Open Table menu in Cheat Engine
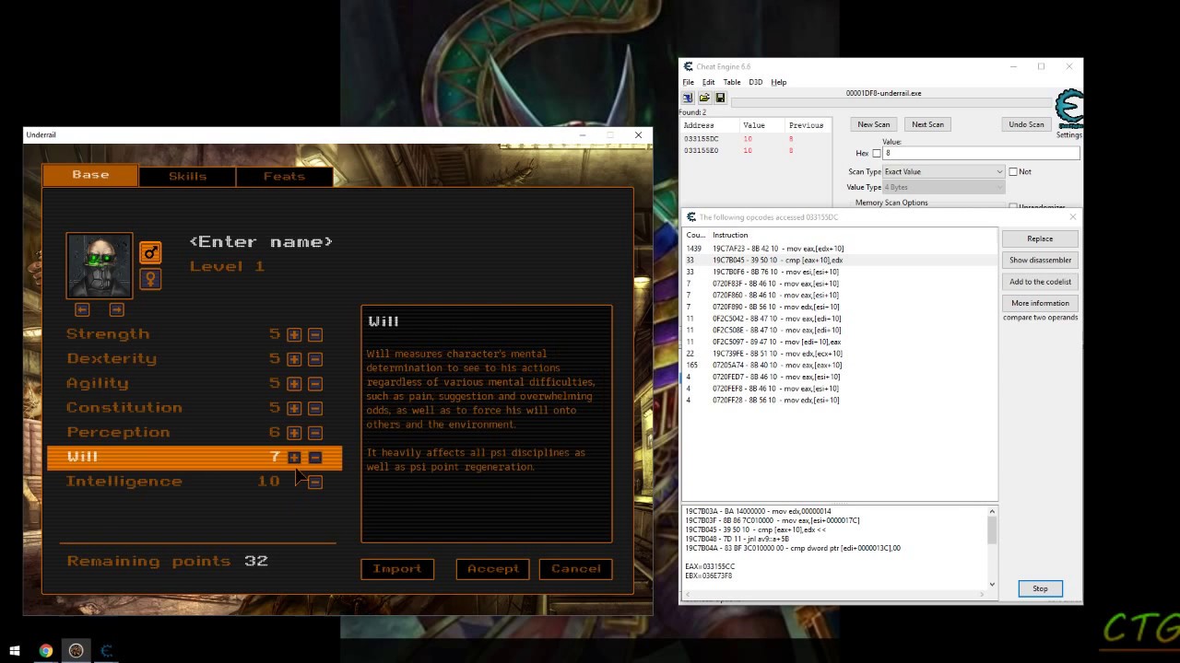This screenshot has height=663, width=1180. [732, 82]
